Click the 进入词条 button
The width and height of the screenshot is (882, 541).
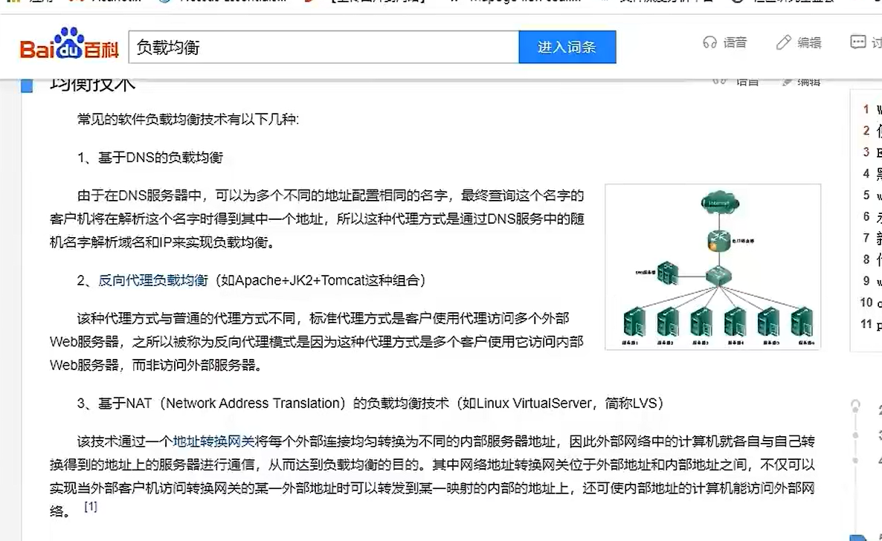(567, 48)
